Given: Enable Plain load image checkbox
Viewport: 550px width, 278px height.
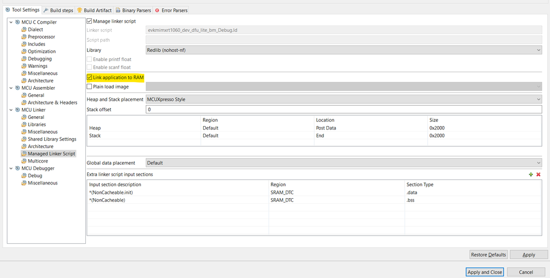Looking at the screenshot, I should click(x=89, y=86).
